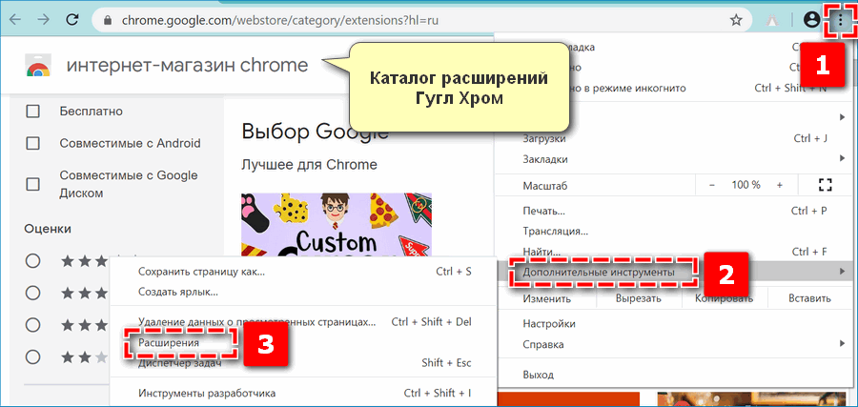Open Расширения submenu item

point(304,342)
